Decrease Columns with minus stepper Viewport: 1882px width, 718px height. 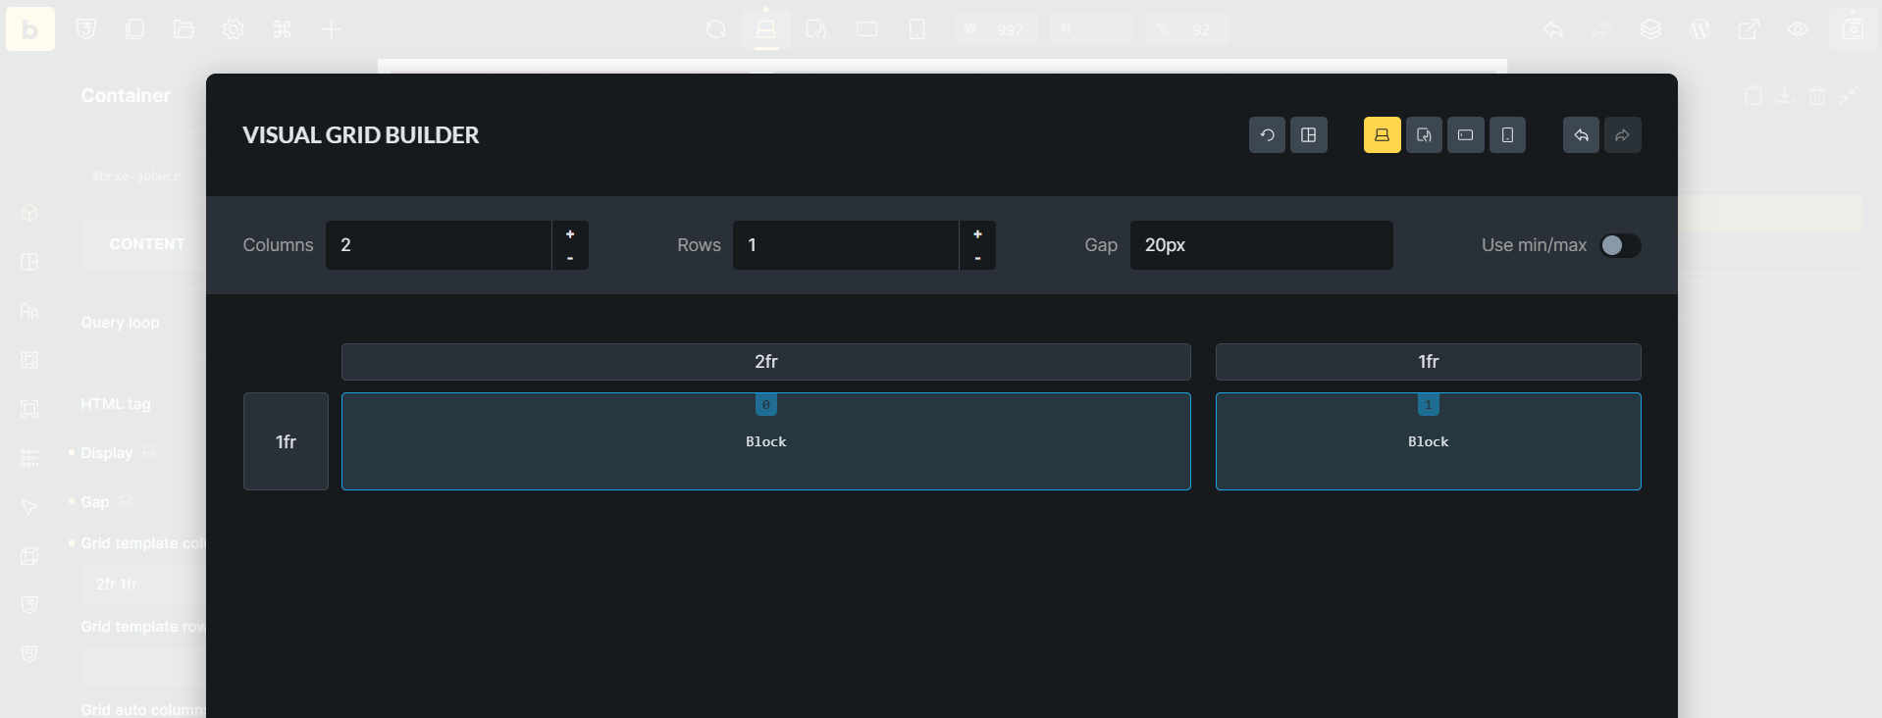point(570,258)
